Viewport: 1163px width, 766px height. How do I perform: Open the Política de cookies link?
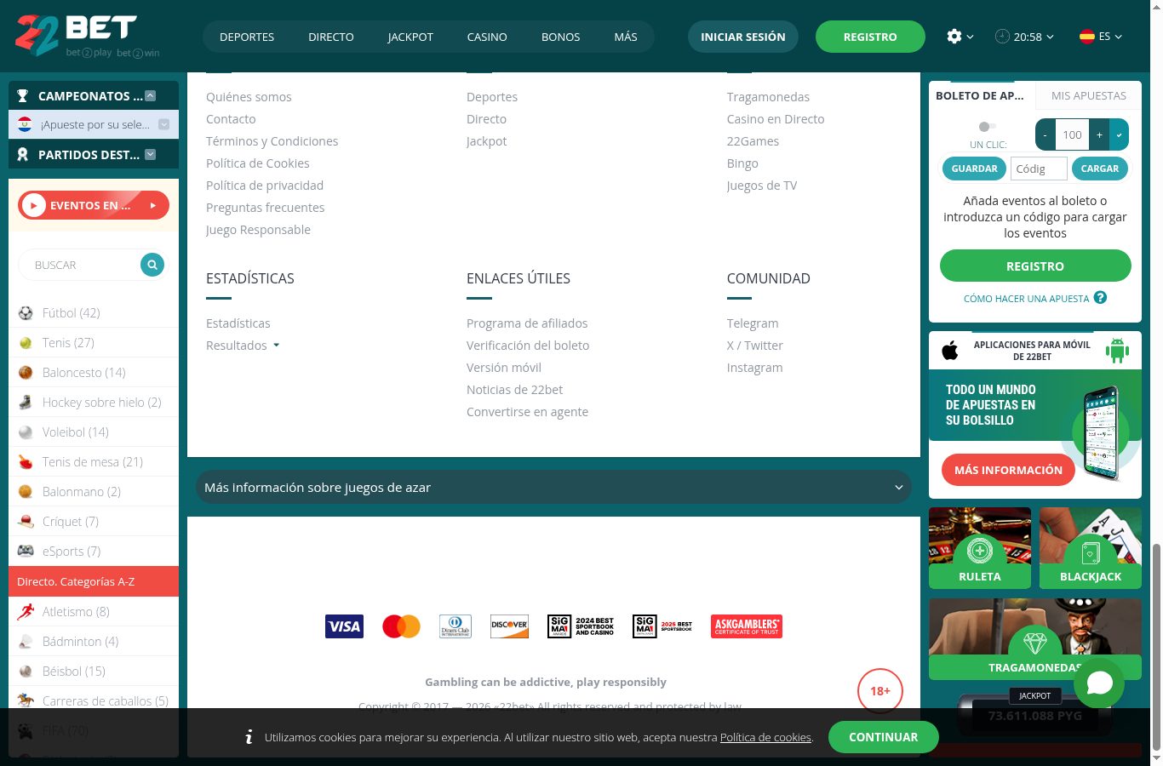click(765, 737)
